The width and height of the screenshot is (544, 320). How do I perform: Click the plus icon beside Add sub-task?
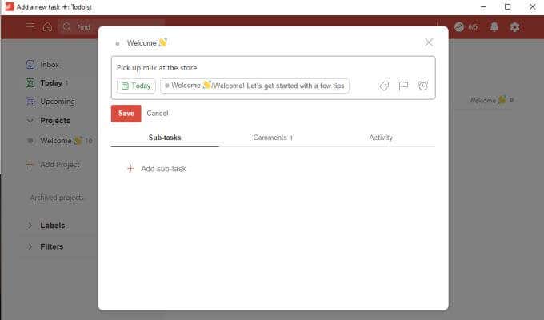click(130, 169)
